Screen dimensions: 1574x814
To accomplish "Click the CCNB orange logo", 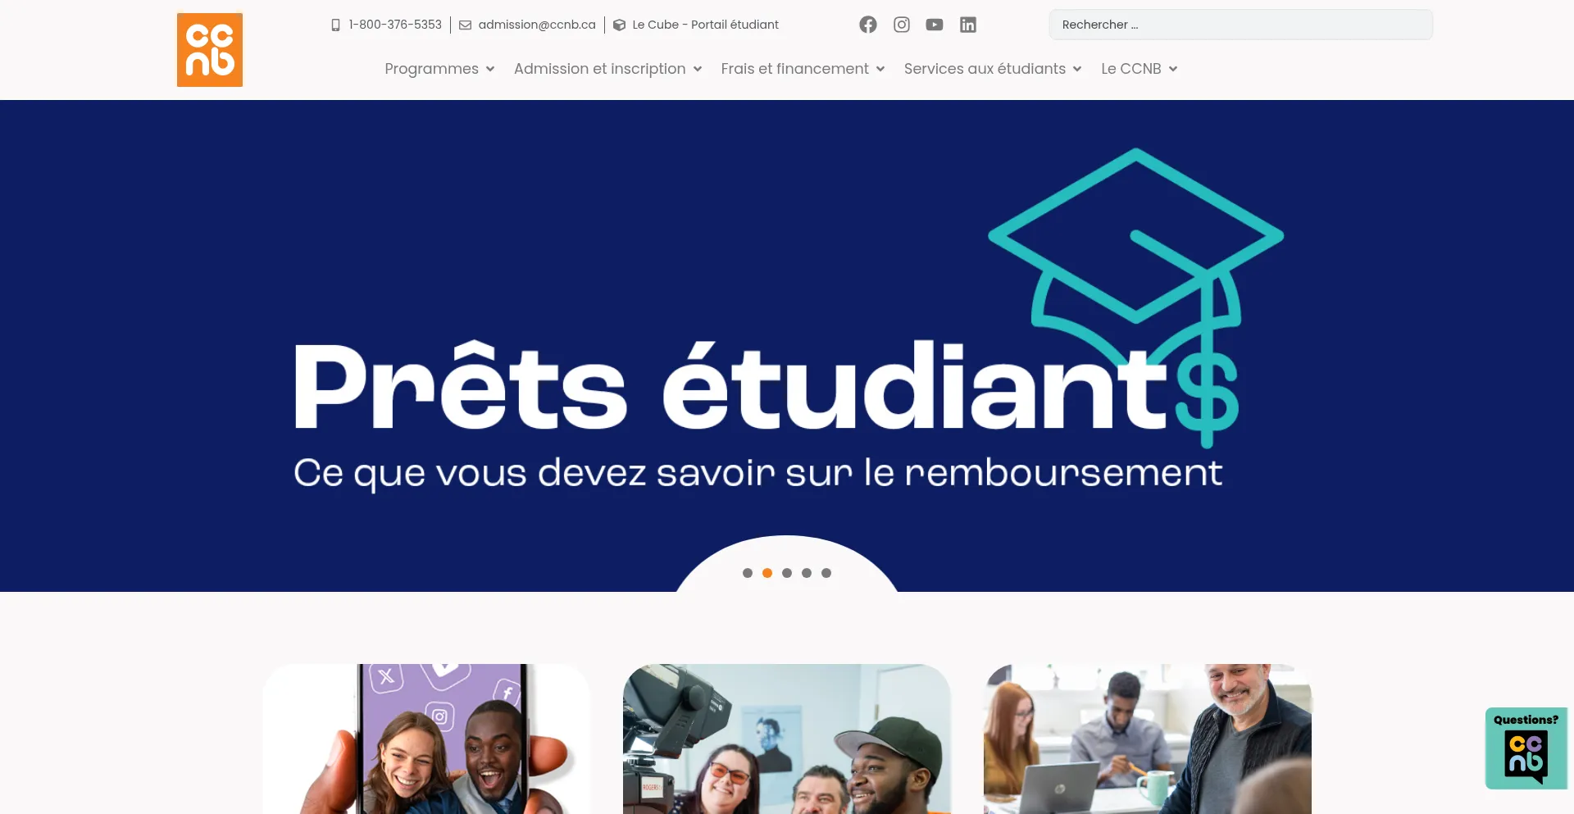I will coord(210,50).
